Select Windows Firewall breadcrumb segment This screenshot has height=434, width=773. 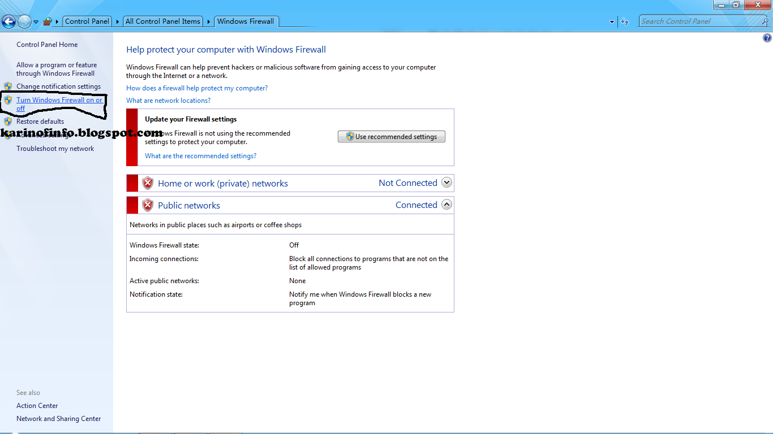(246, 21)
